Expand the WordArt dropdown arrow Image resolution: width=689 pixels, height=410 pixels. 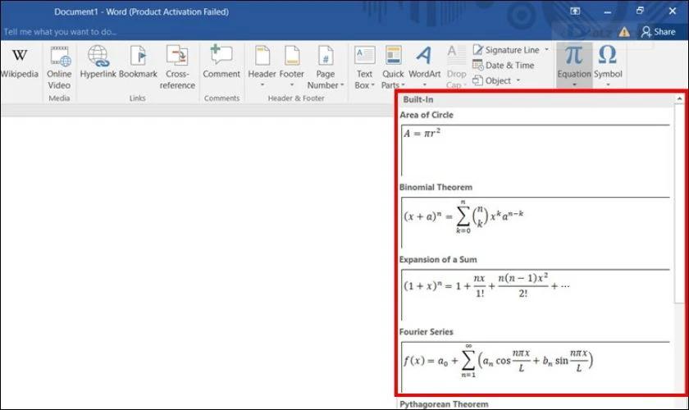click(425, 84)
